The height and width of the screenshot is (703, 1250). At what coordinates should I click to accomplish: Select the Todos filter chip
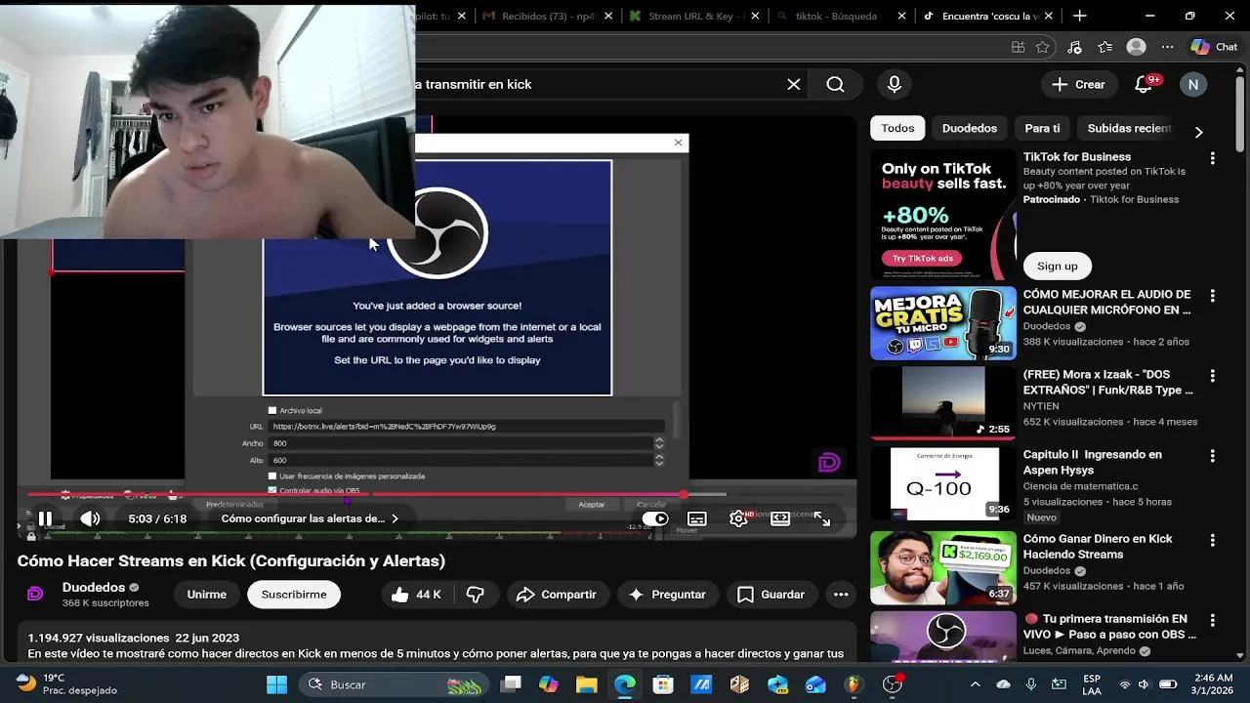897,128
